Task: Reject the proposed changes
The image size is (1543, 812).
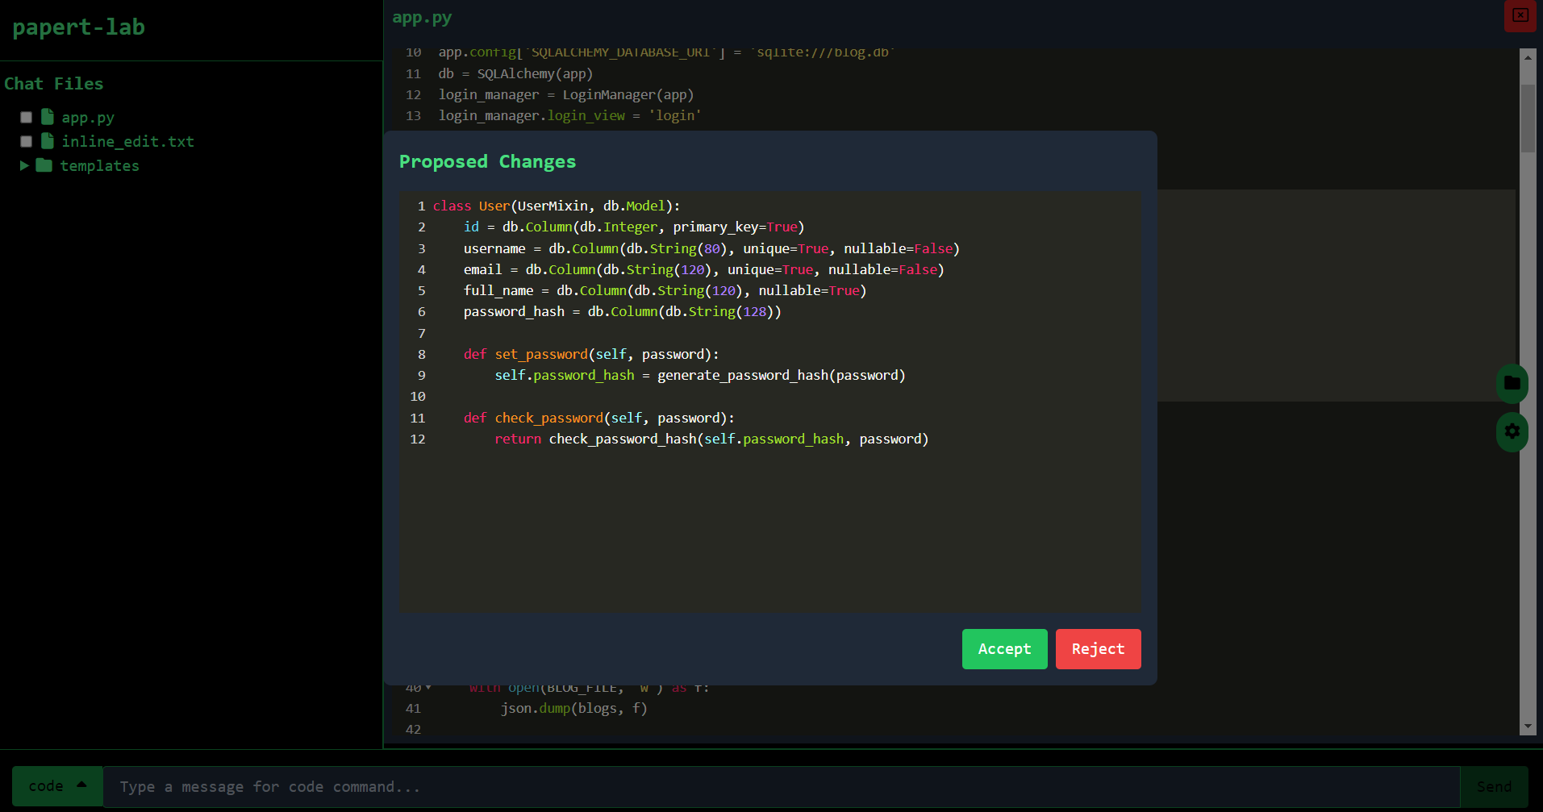Action: (1098, 649)
